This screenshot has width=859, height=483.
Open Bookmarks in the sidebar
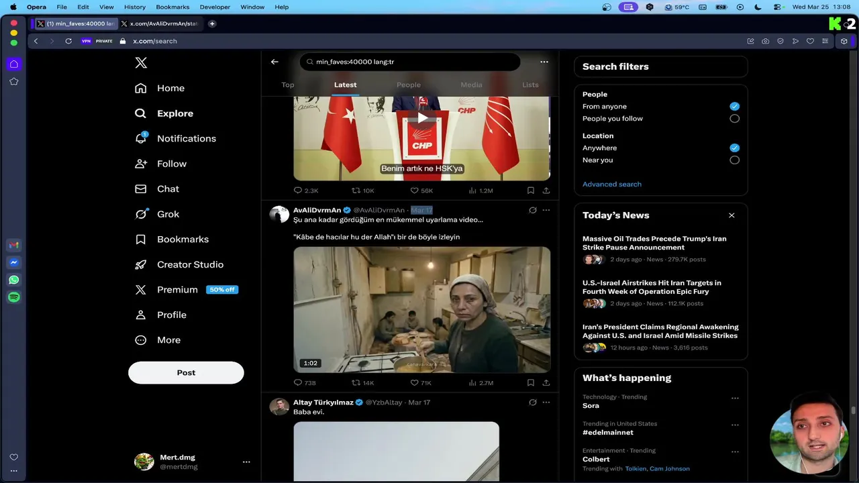172,239
